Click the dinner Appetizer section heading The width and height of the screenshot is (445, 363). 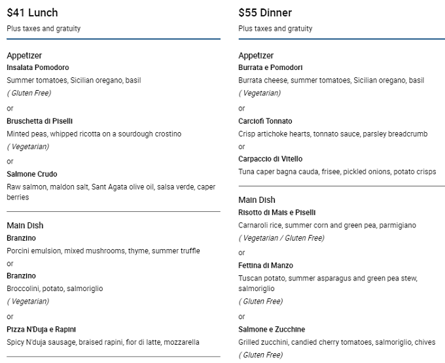pos(256,56)
